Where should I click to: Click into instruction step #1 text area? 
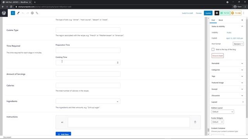(129, 122)
